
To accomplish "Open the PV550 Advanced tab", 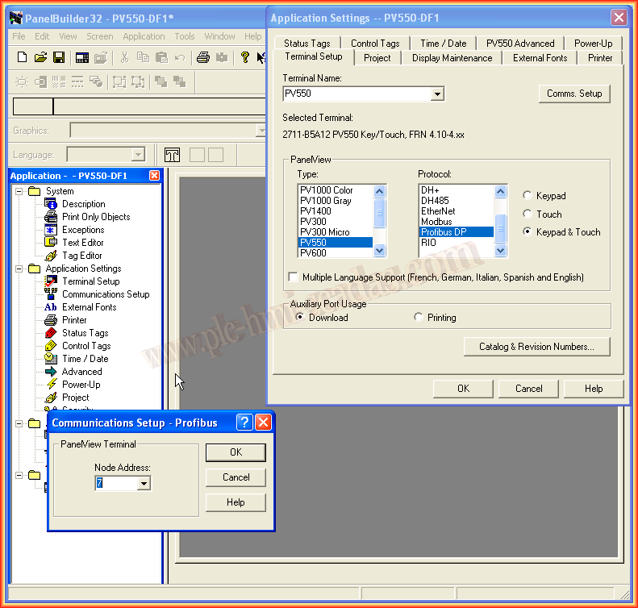I will click(x=519, y=44).
